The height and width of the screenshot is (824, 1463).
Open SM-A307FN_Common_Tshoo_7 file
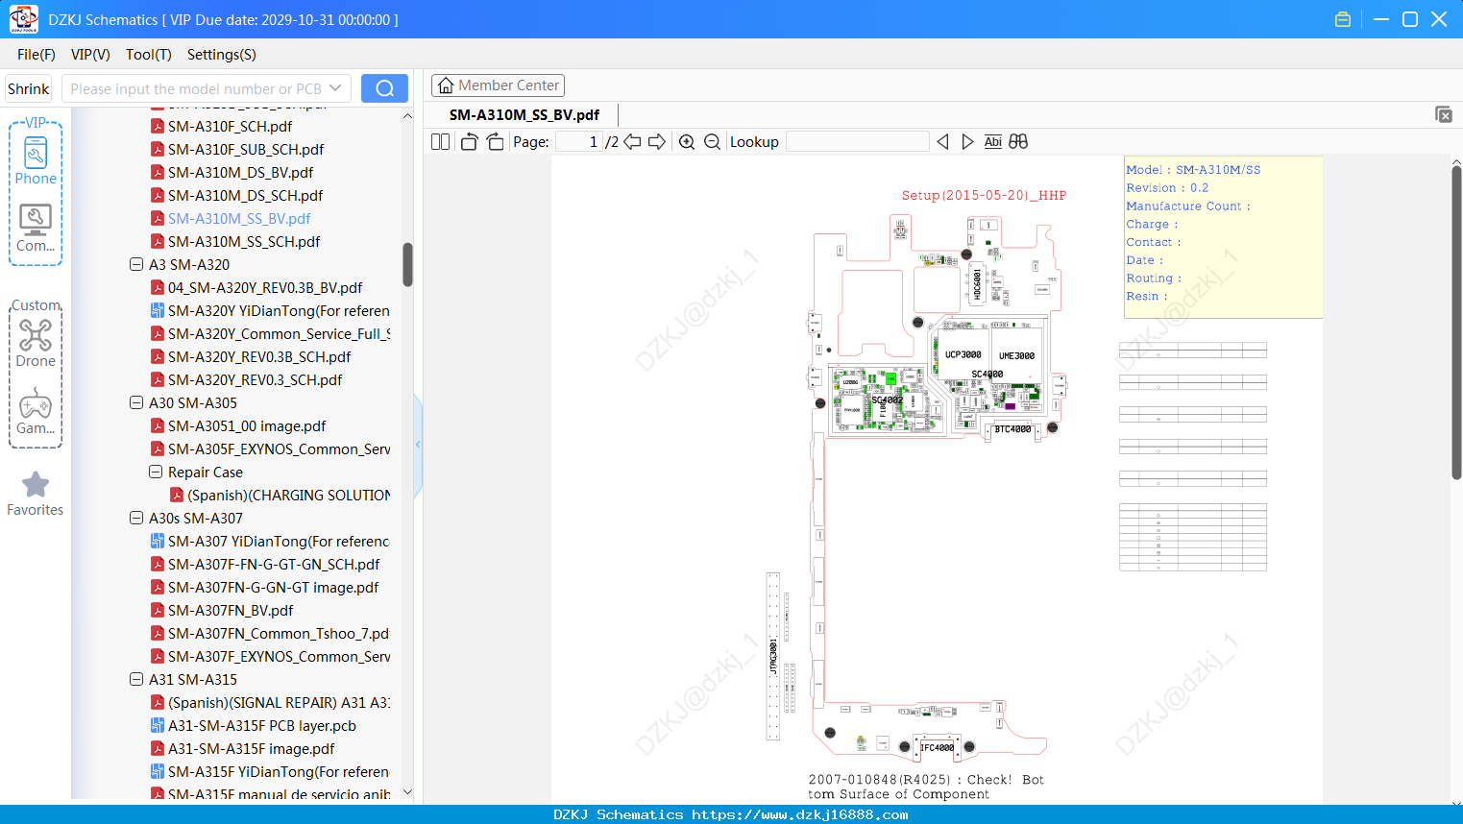[279, 633]
